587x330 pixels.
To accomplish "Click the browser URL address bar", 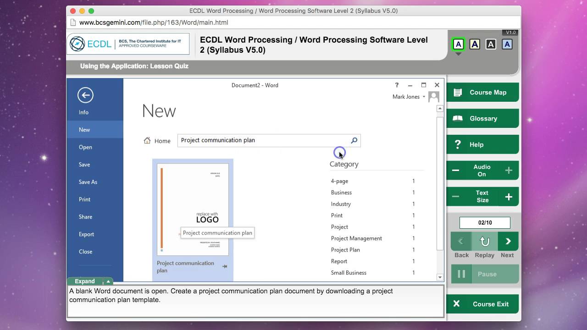I will click(x=293, y=22).
